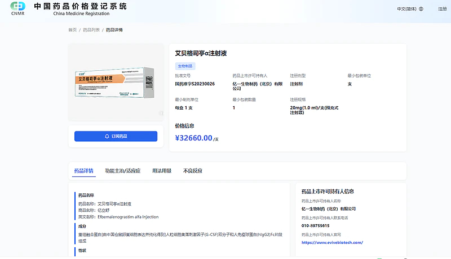
Task: Switch to 不良反应 tab
Action: point(193,171)
